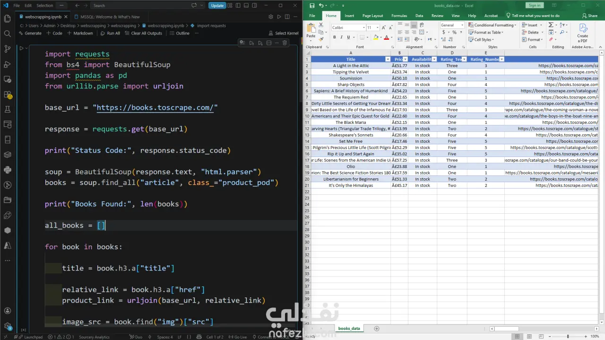Viewport: 605px width, 340px height.
Task: Click the Excel zoom slider
Action: pos(568,336)
